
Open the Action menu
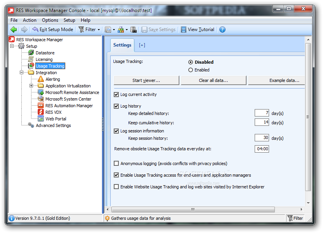click(30, 20)
